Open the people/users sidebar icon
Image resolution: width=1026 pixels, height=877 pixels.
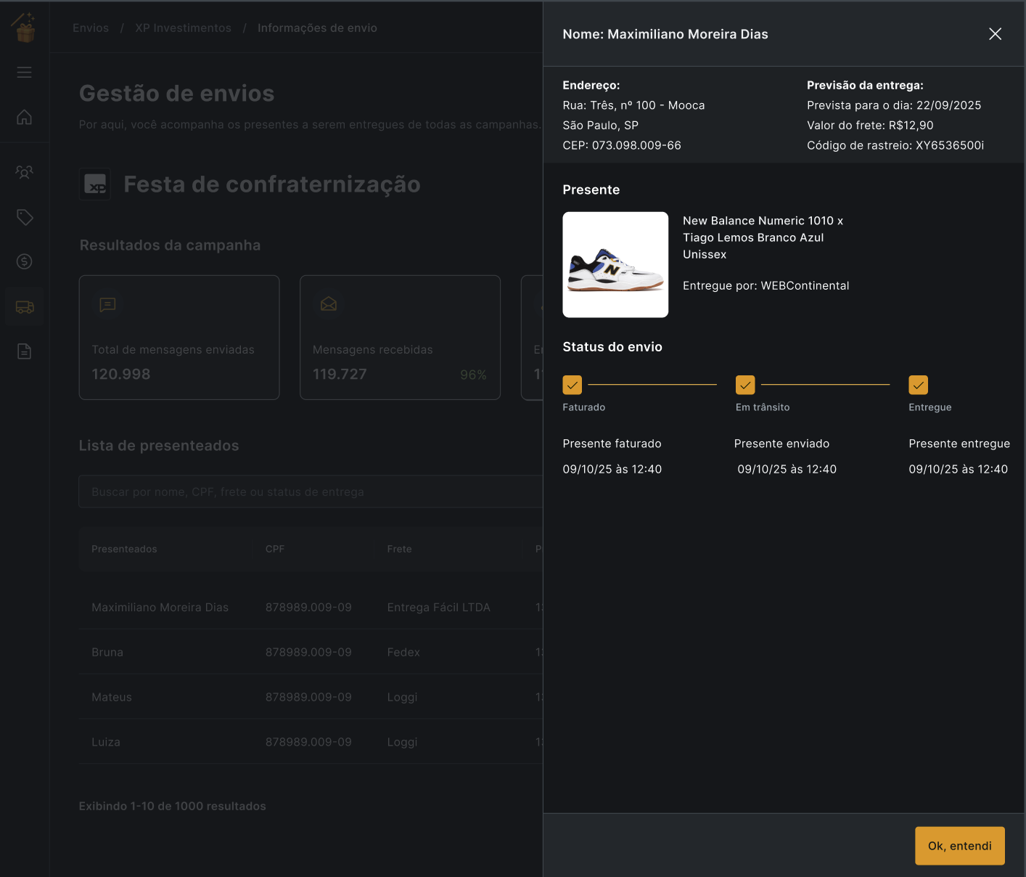(24, 172)
